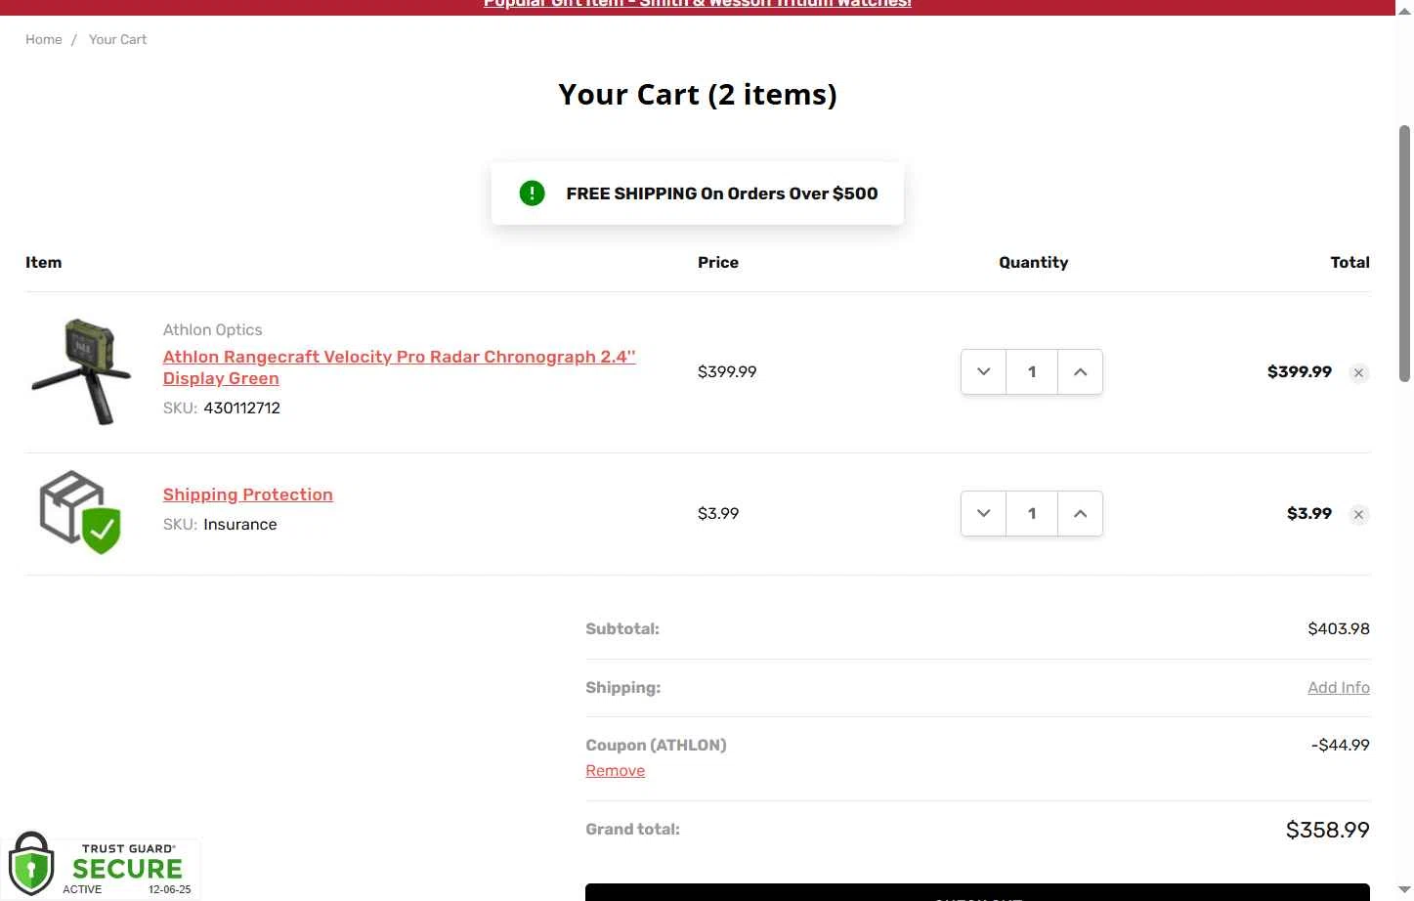Open the Shipping Protection product link

[247, 494]
